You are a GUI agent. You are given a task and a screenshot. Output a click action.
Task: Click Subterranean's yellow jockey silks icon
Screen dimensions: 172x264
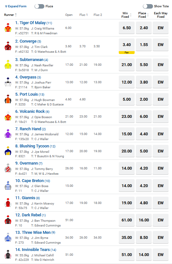click(x=8, y=64)
